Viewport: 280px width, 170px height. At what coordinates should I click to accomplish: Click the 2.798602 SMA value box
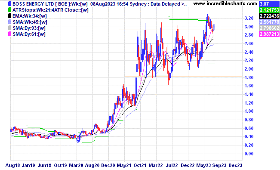(x=269, y=28)
